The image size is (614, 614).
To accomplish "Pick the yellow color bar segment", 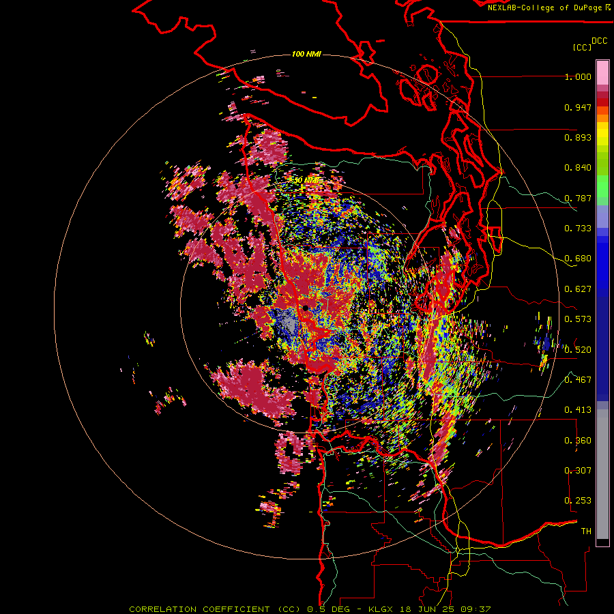I will click(602, 134).
